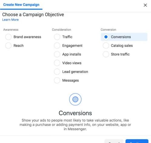Select the Reach objective

coord(8,46)
